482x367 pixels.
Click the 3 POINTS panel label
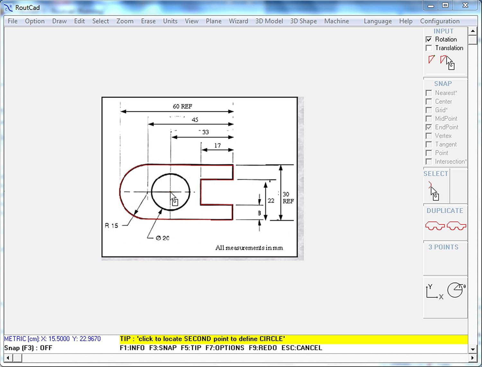click(443, 247)
